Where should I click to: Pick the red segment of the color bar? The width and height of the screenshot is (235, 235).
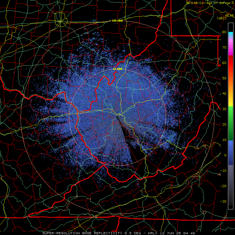pos(231,63)
